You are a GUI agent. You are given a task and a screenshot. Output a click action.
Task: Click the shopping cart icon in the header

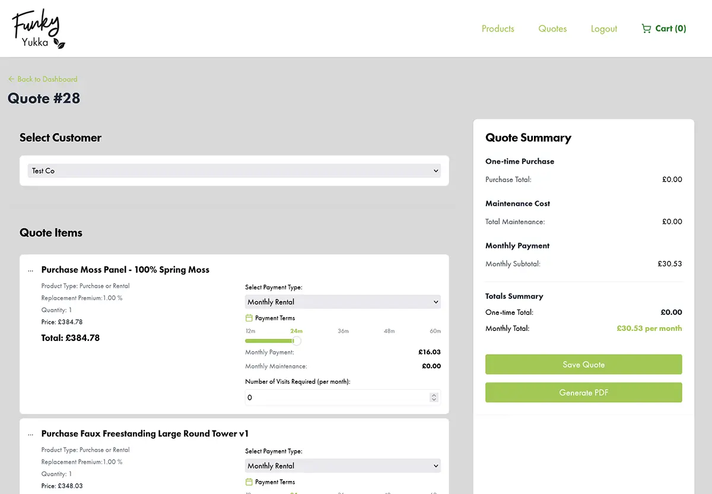(646, 28)
